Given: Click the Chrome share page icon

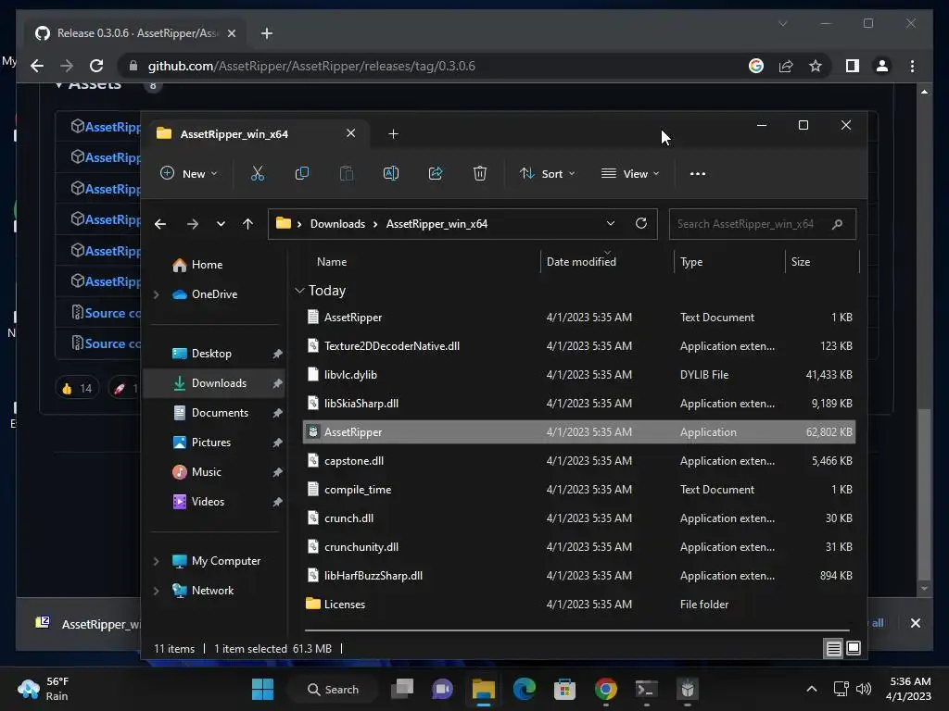Looking at the screenshot, I should (x=786, y=66).
